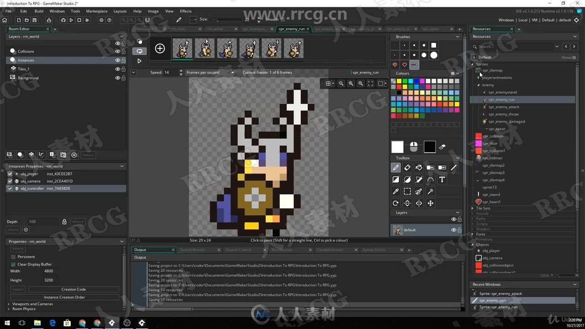This screenshot has height=329, width=585.
Task: Select the Eraser tool in Toolbox
Action: click(x=407, y=168)
